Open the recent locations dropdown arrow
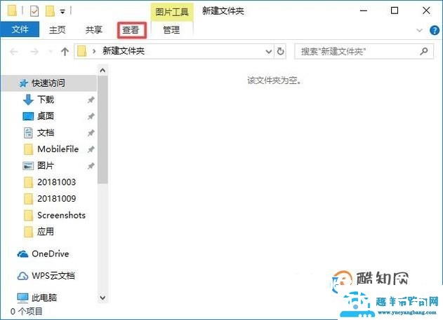This screenshot has height=320, width=443. click(51, 52)
